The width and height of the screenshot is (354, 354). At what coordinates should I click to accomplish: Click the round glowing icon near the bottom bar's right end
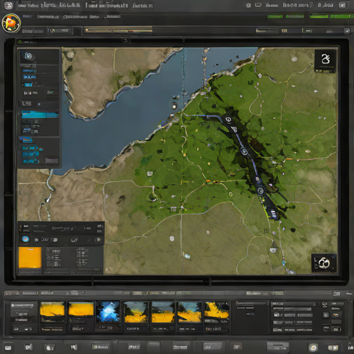(313, 347)
